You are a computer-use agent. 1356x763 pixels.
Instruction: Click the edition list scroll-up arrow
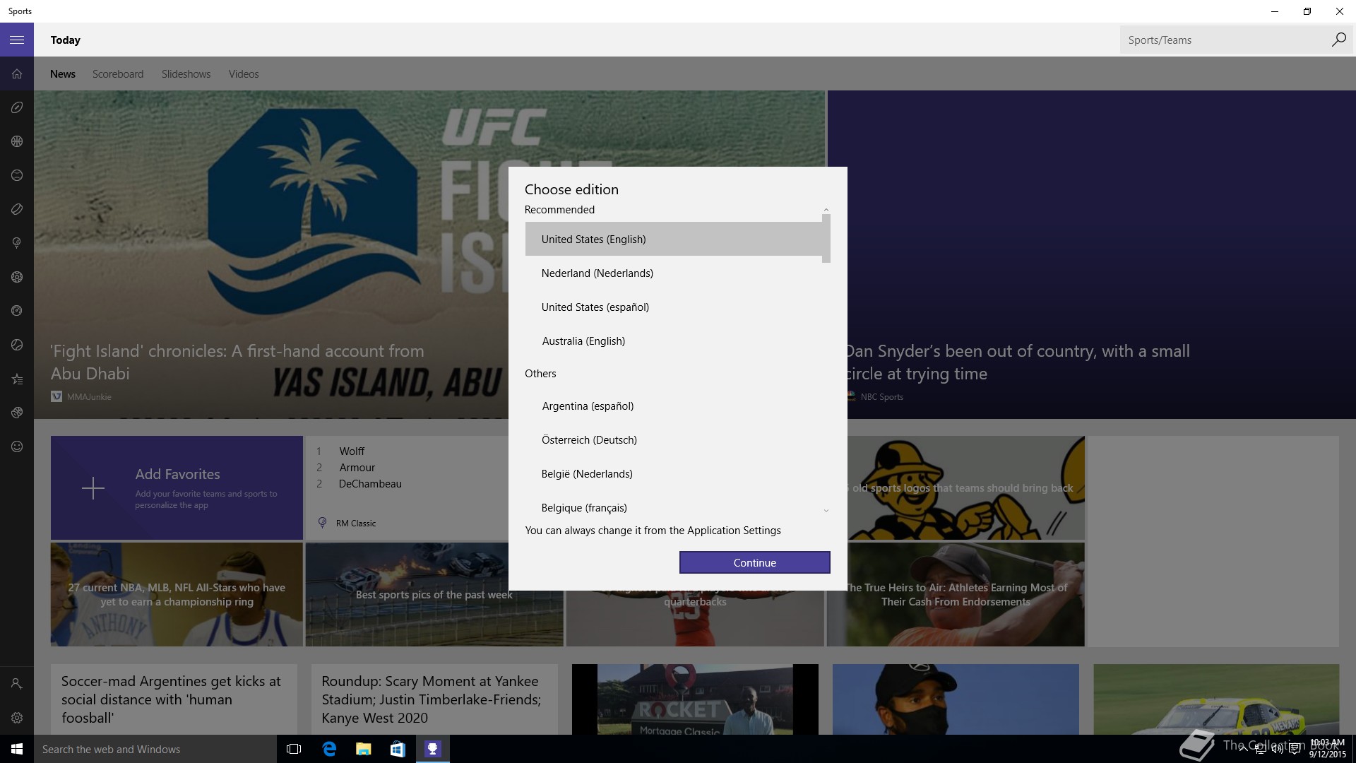point(826,210)
